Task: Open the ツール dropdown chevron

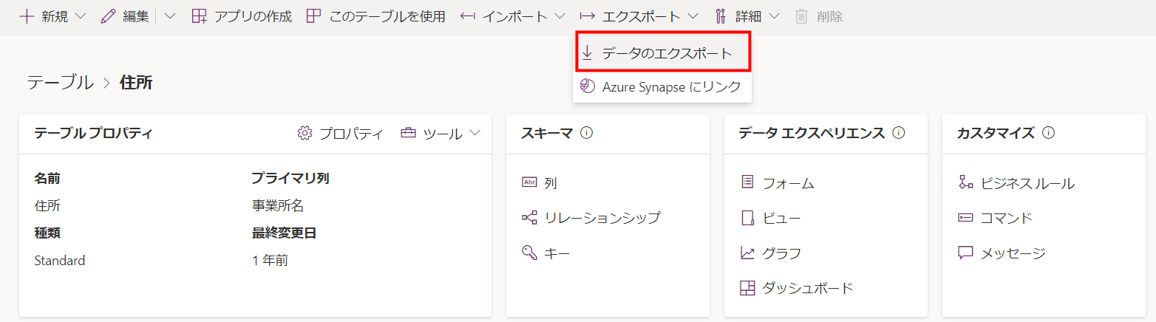Action: point(475,133)
